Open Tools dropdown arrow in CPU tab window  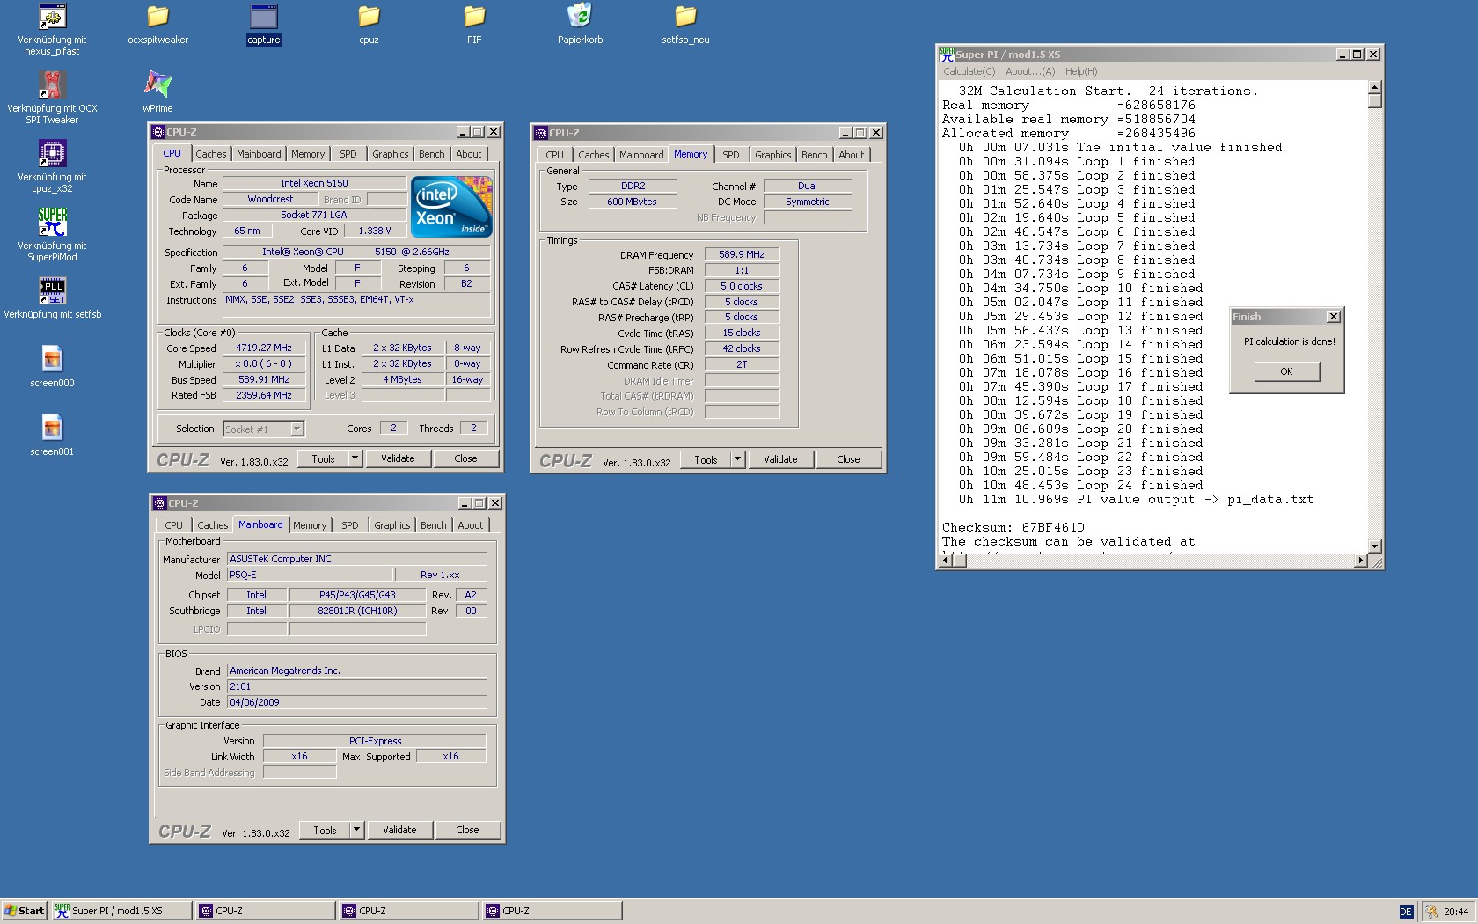(355, 458)
